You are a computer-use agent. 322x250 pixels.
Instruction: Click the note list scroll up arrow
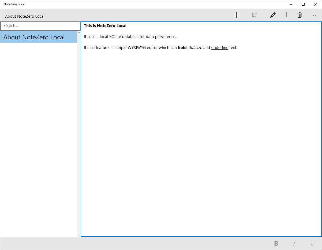[79, 32]
